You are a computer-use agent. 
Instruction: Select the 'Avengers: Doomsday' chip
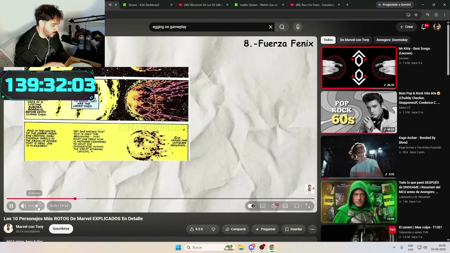click(392, 40)
